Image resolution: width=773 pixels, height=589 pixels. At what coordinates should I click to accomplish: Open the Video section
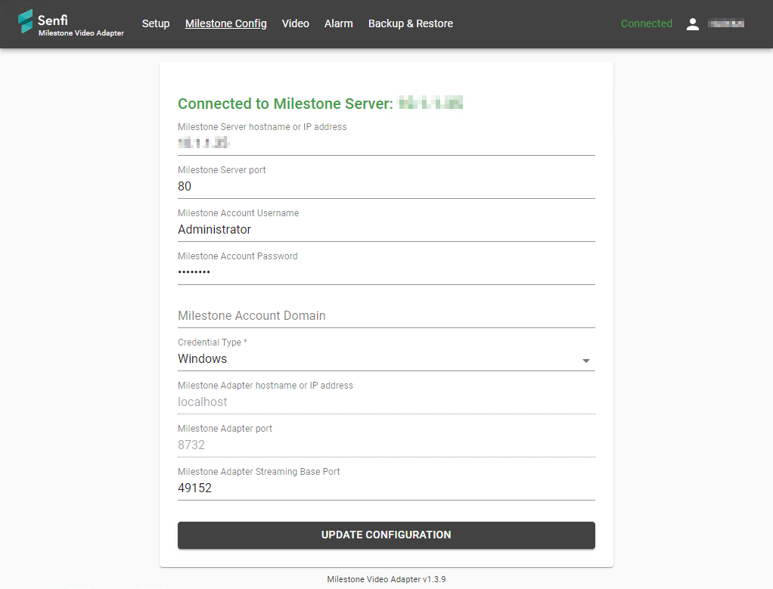[295, 23]
